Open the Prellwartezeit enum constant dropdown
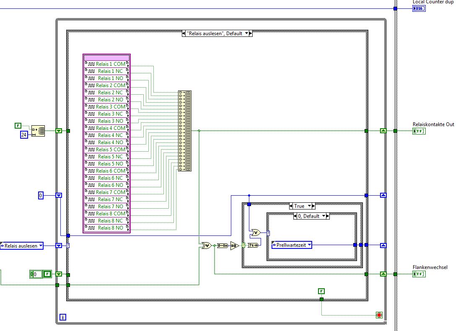 click(309, 245)
